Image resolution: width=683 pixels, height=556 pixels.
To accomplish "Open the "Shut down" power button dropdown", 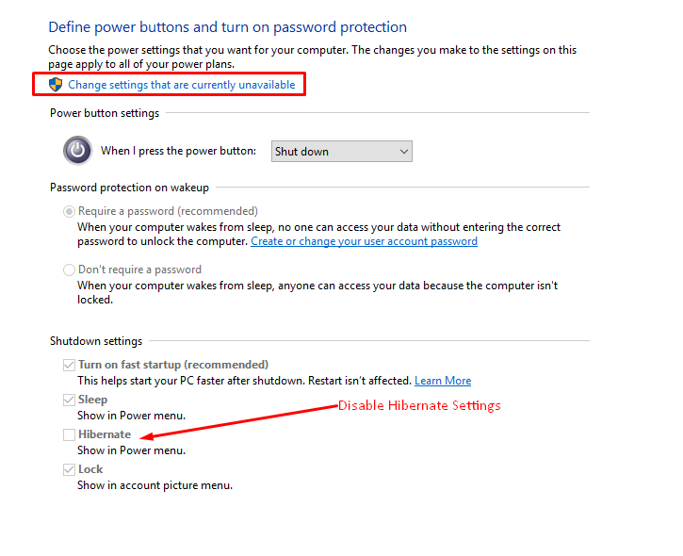I will point(342,151).
